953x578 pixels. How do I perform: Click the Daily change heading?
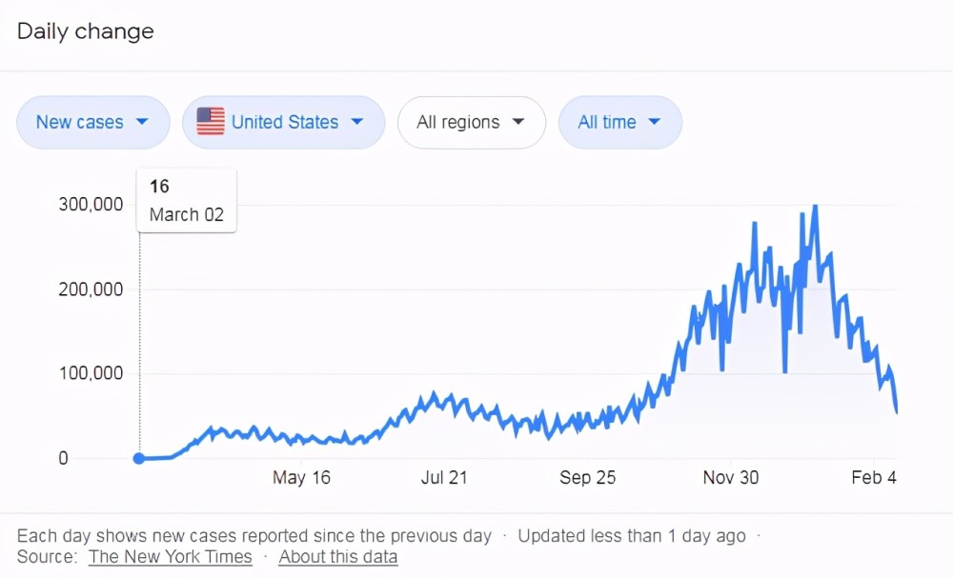86,31
